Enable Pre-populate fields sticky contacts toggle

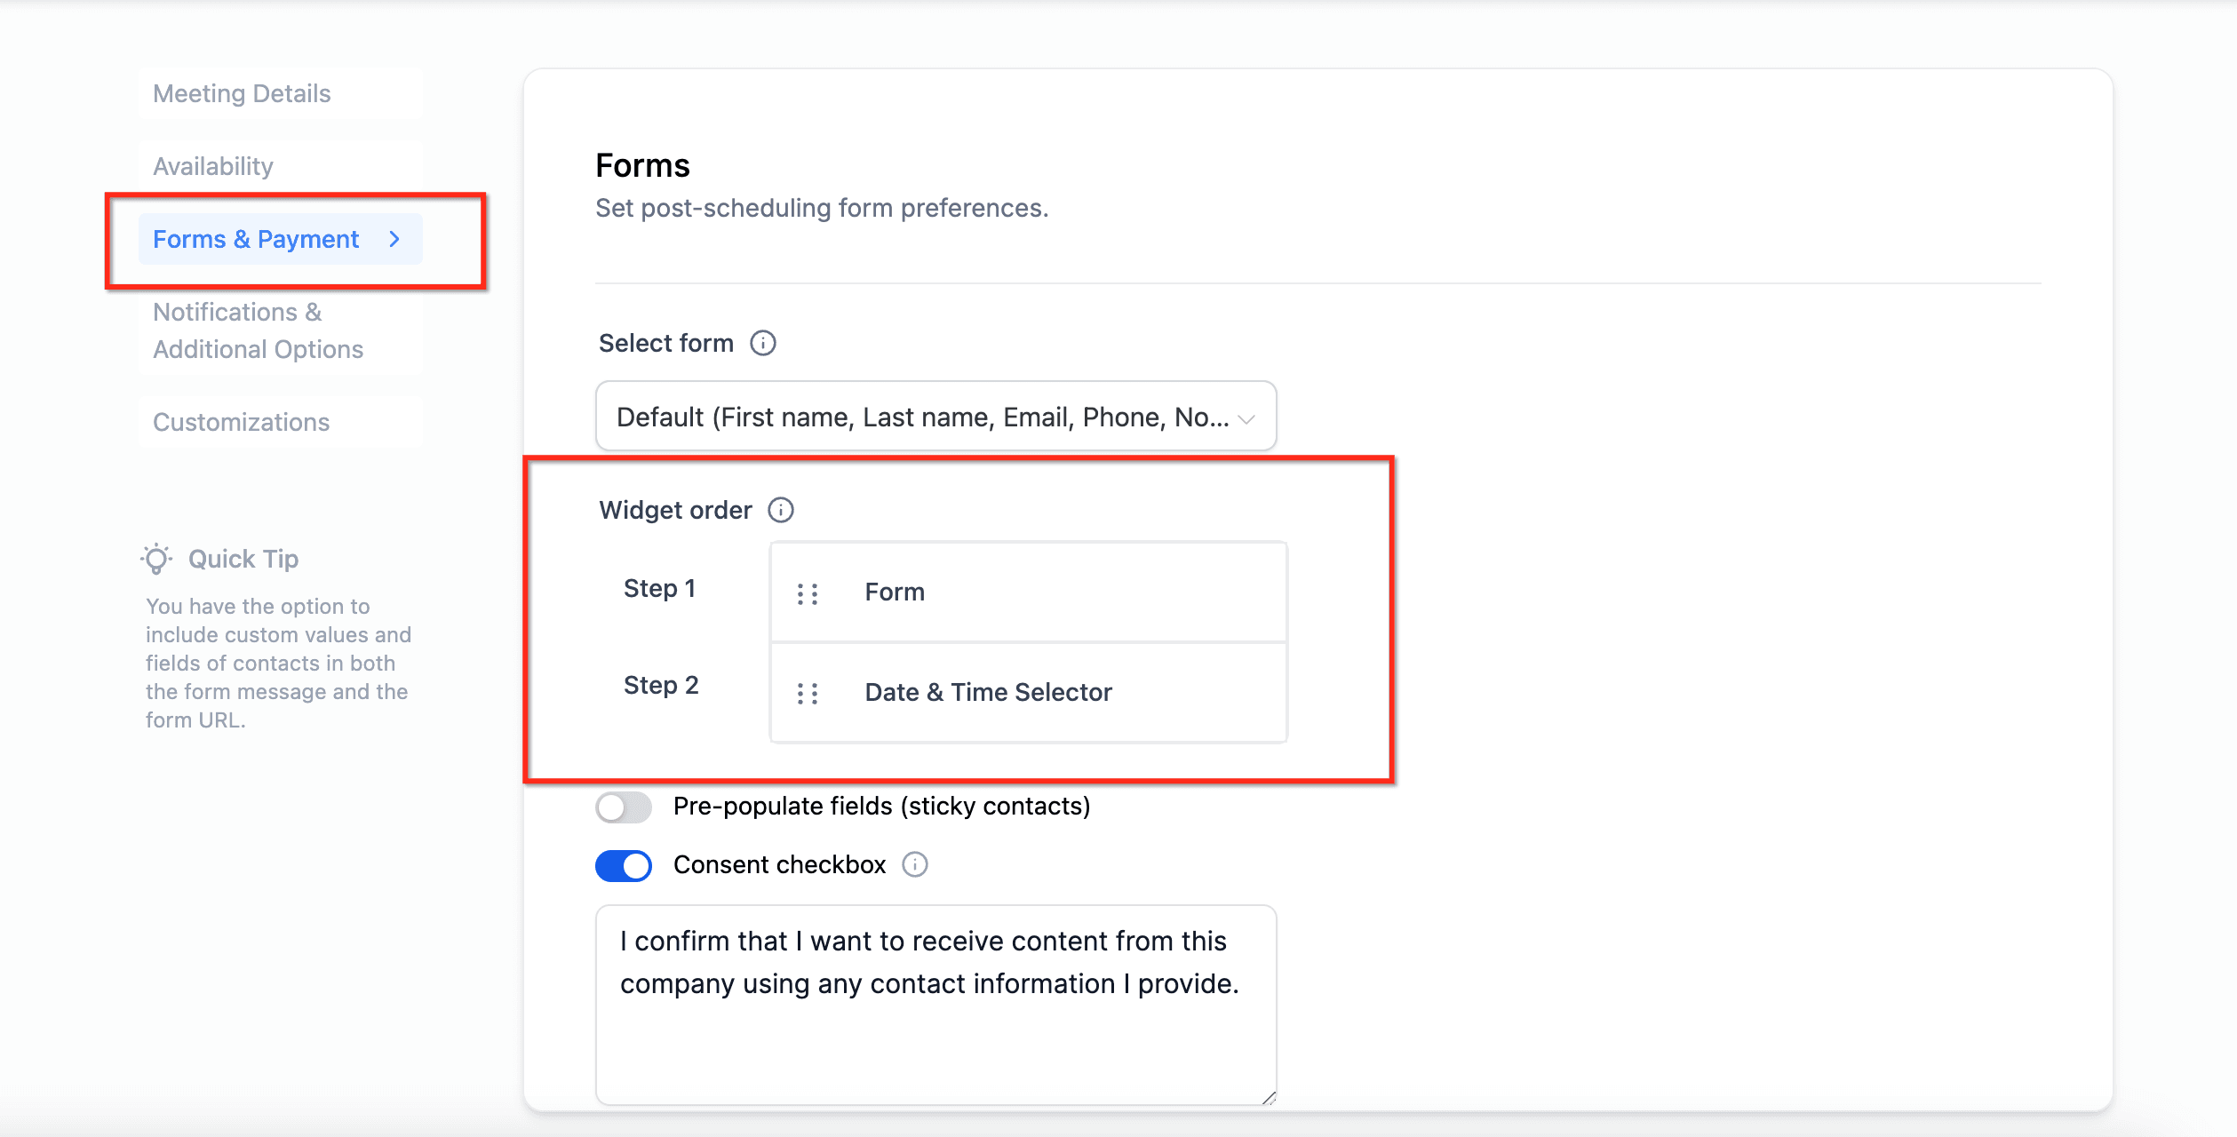tap(624, 807)
